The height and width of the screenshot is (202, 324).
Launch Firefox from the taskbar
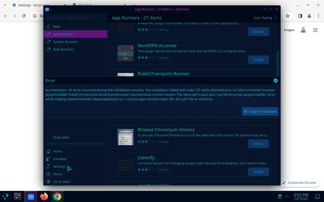point(44,196)
